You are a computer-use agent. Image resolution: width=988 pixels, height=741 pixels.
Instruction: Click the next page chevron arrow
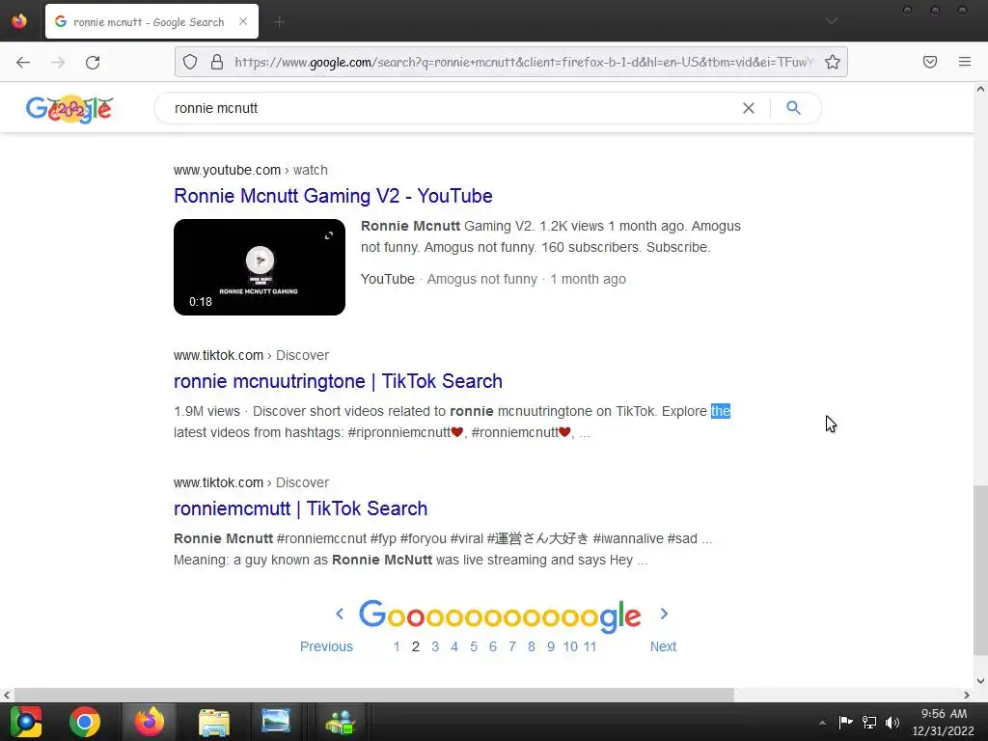[x=664, y=613]
